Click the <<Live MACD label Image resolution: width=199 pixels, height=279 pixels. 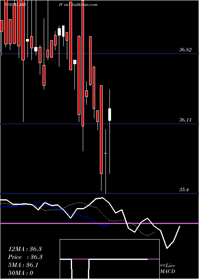tap(168, 268)
